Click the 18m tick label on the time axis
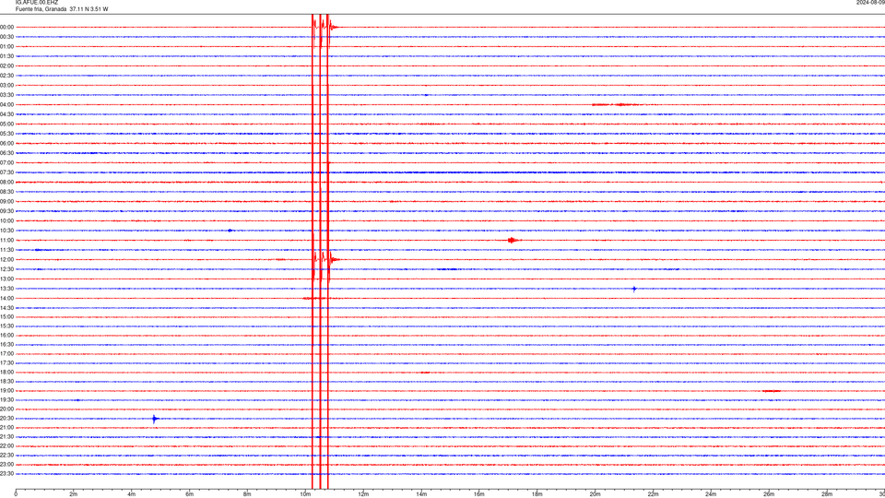Image resolution: width=885 pixels, height=498 pixels. pos(537,494)
